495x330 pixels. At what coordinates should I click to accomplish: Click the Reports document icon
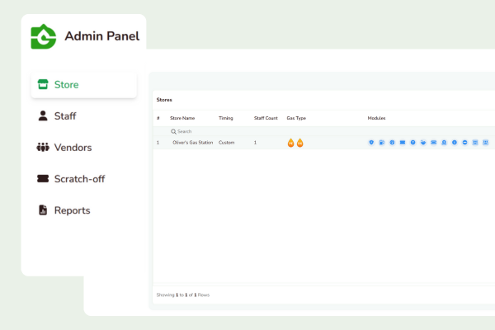[42, 210]
